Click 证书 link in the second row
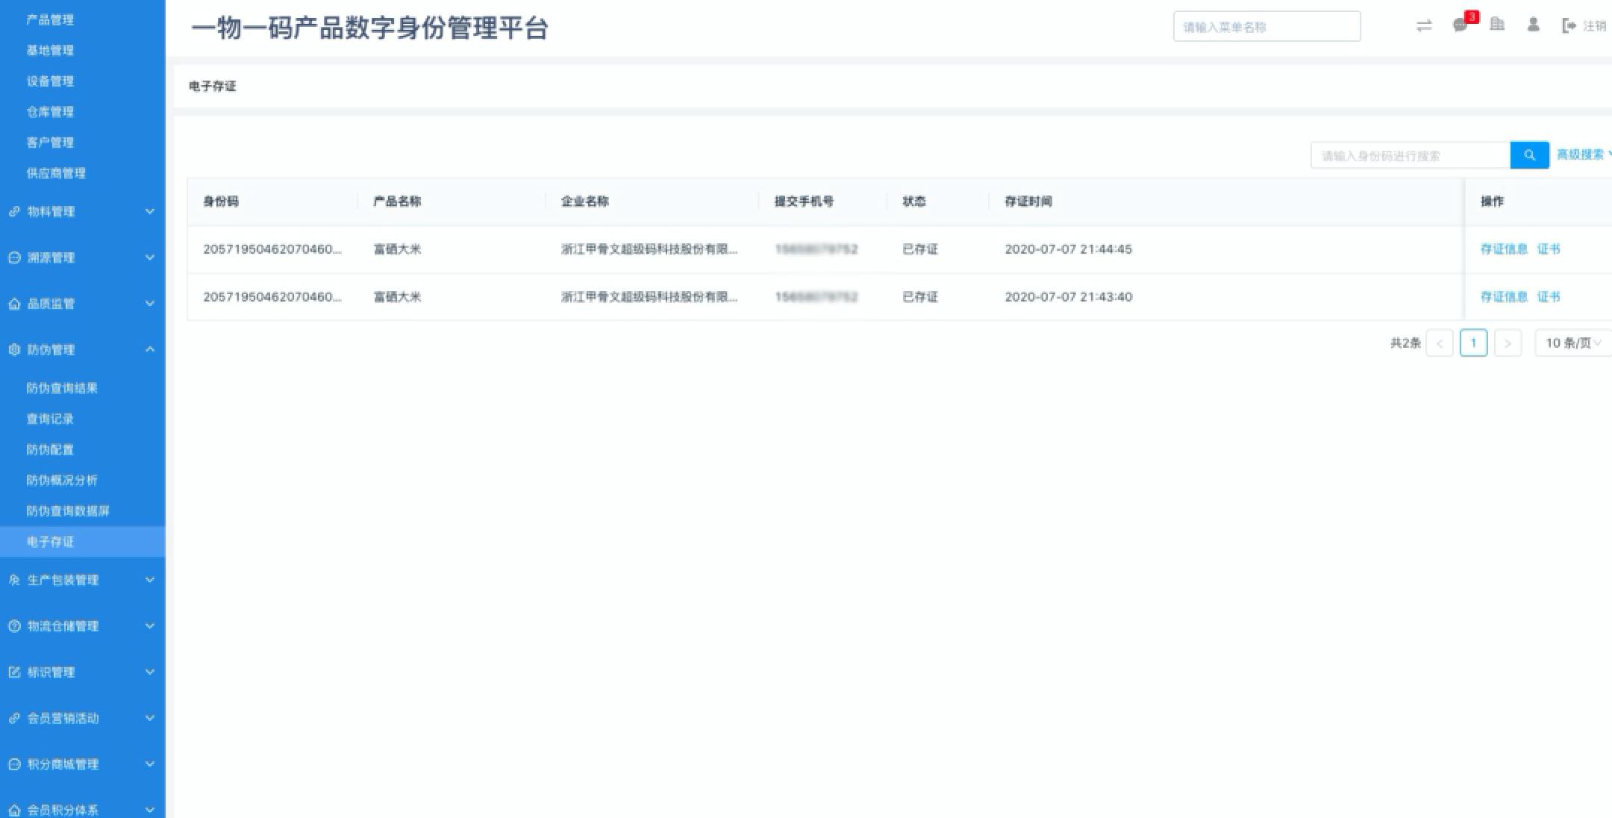The width and height of the screenshot is (1612, 818). (x=1549, y=297)
